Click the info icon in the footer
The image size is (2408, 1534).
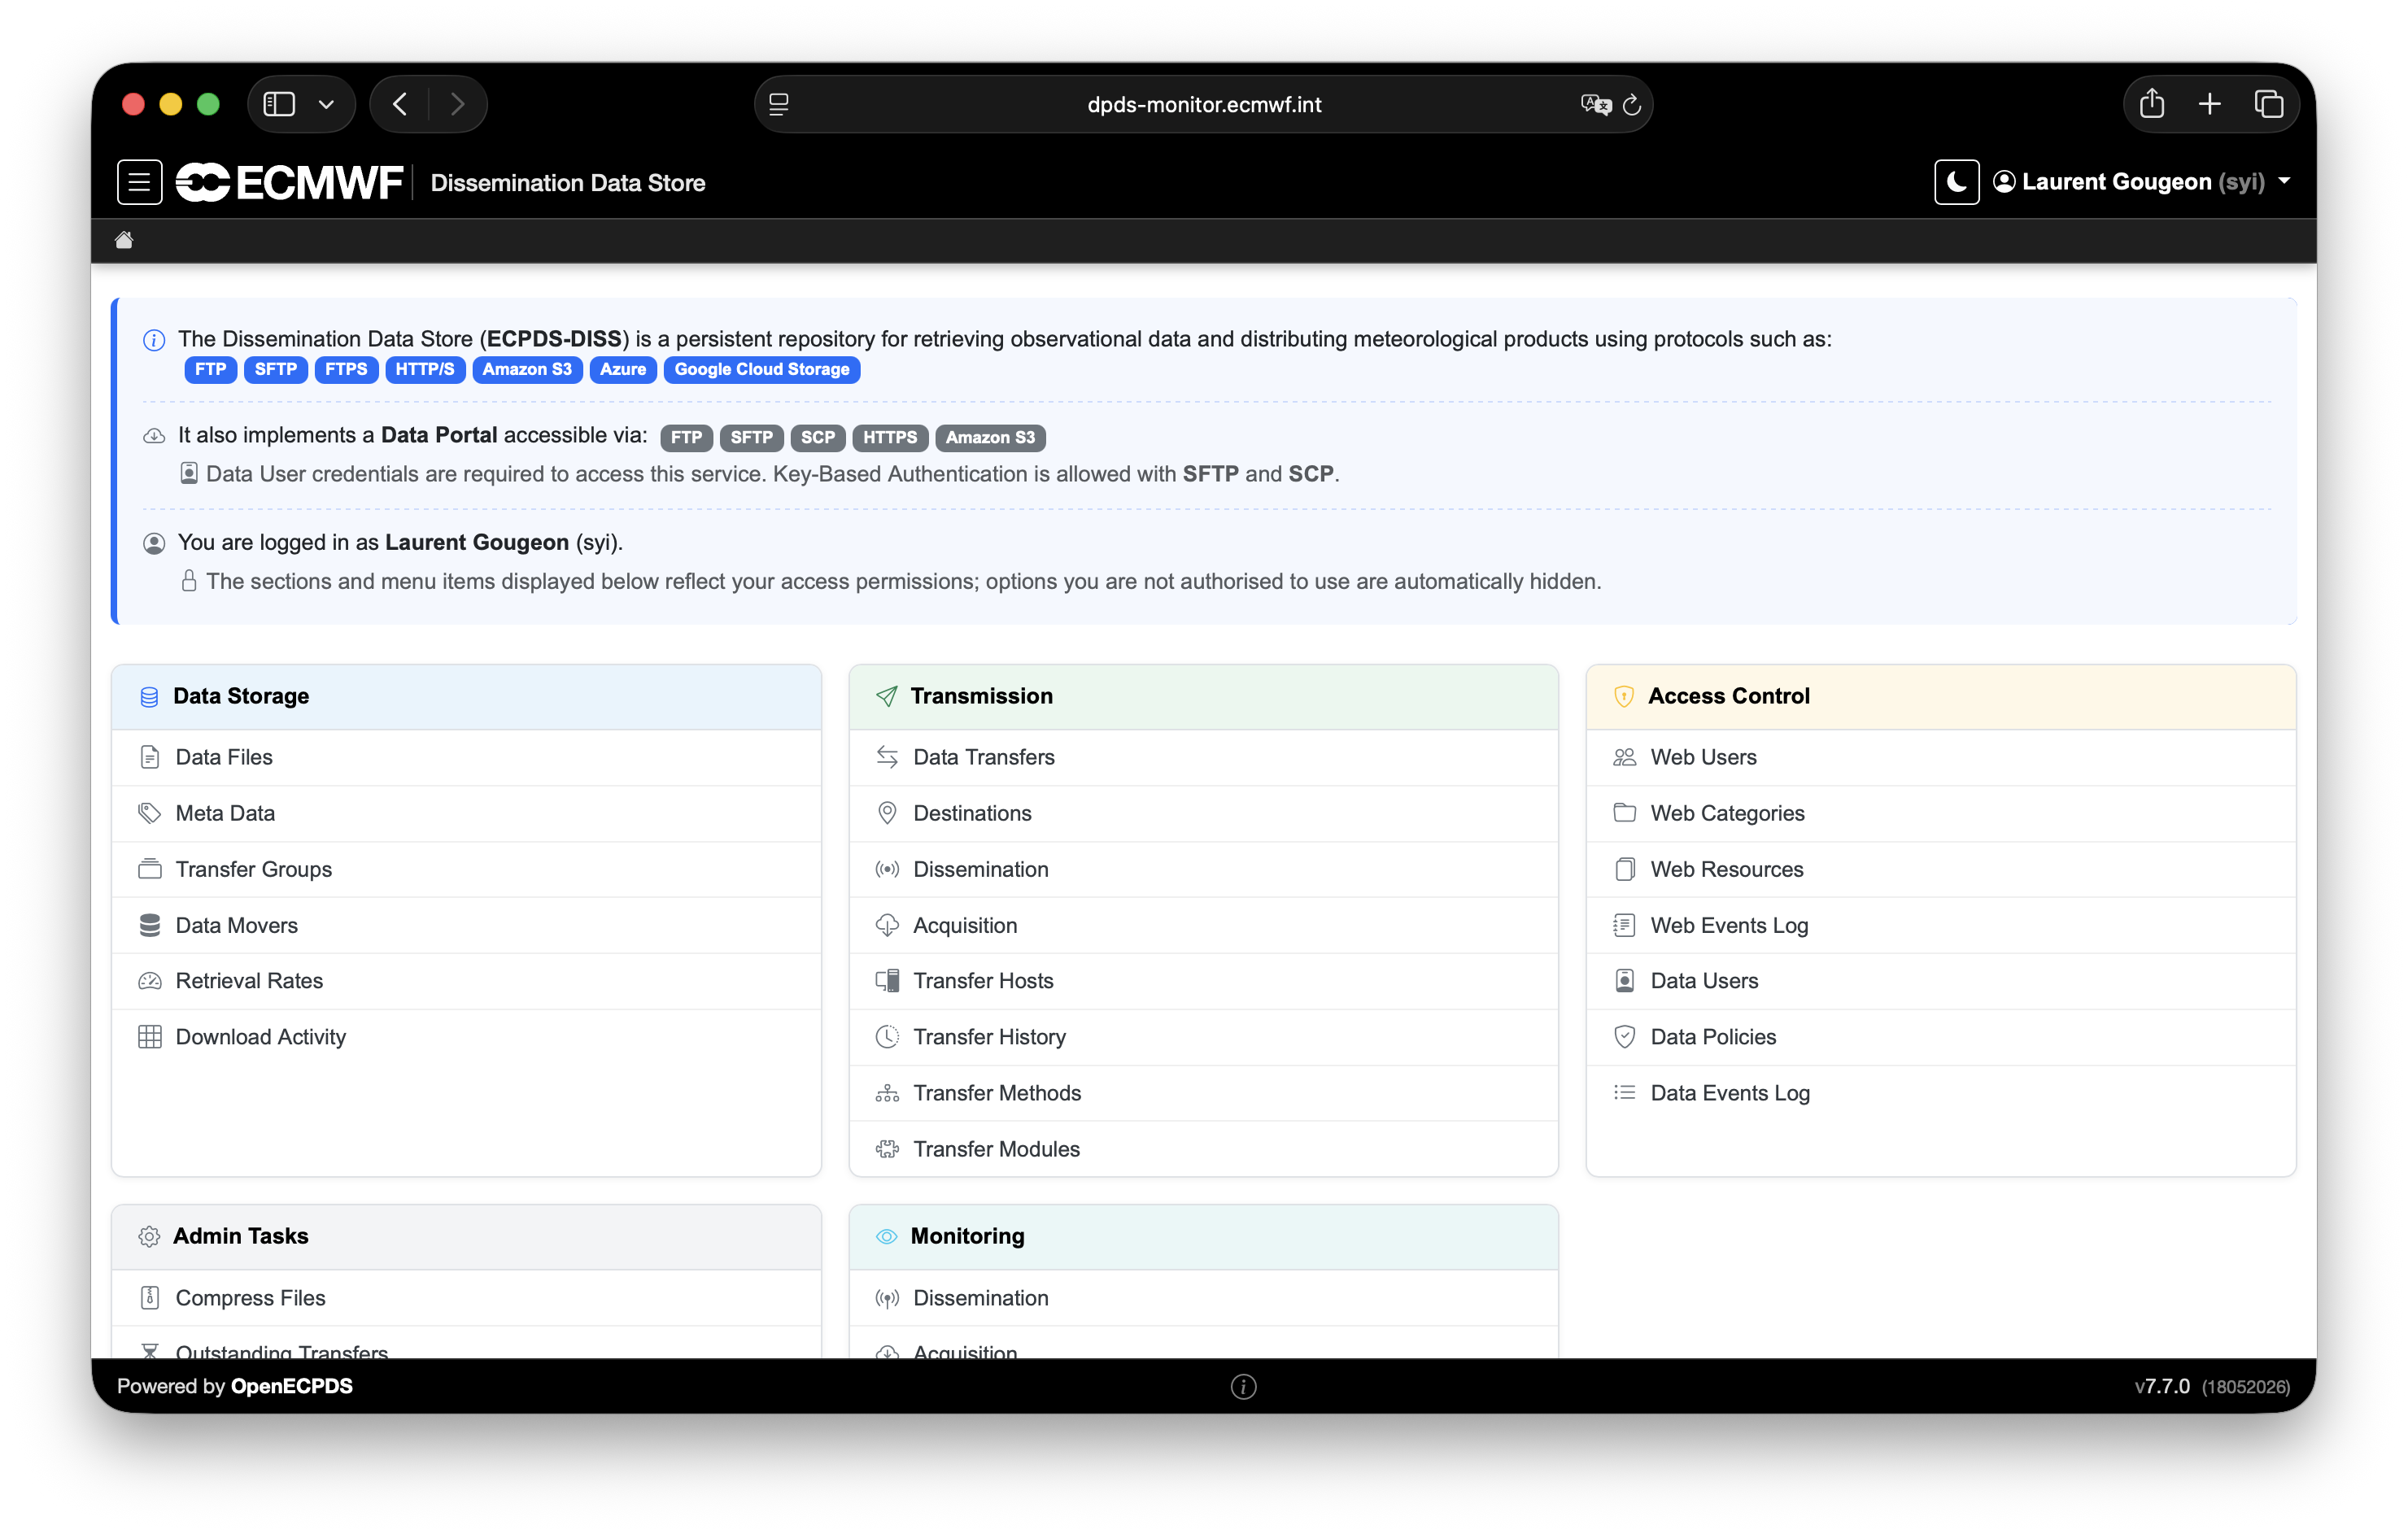[x=1243, y=1386]
